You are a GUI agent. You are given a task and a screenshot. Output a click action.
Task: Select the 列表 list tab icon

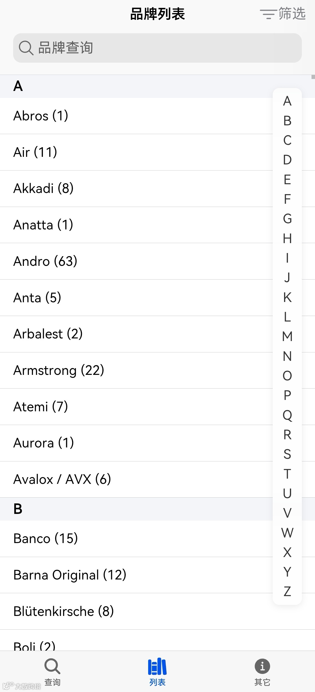pyautogui.click(x=157, y=667)
